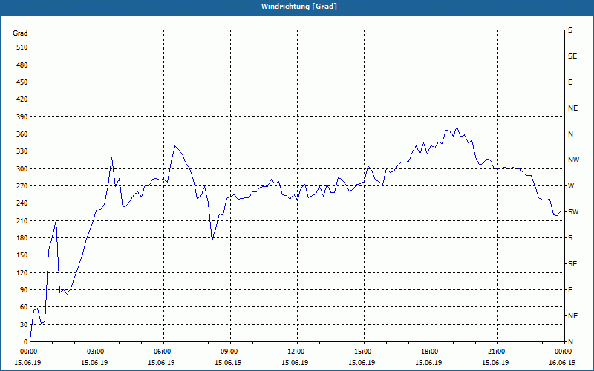This screenshot has width=594, height=371.
Task: Click the 60 y-axis value
Action: tap(24, 307)
